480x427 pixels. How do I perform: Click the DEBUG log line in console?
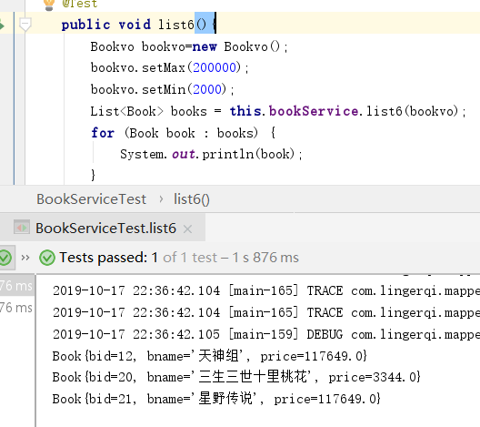click(x=266, y=334)
